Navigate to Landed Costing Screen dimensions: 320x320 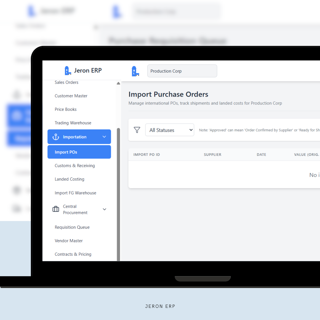69,179
